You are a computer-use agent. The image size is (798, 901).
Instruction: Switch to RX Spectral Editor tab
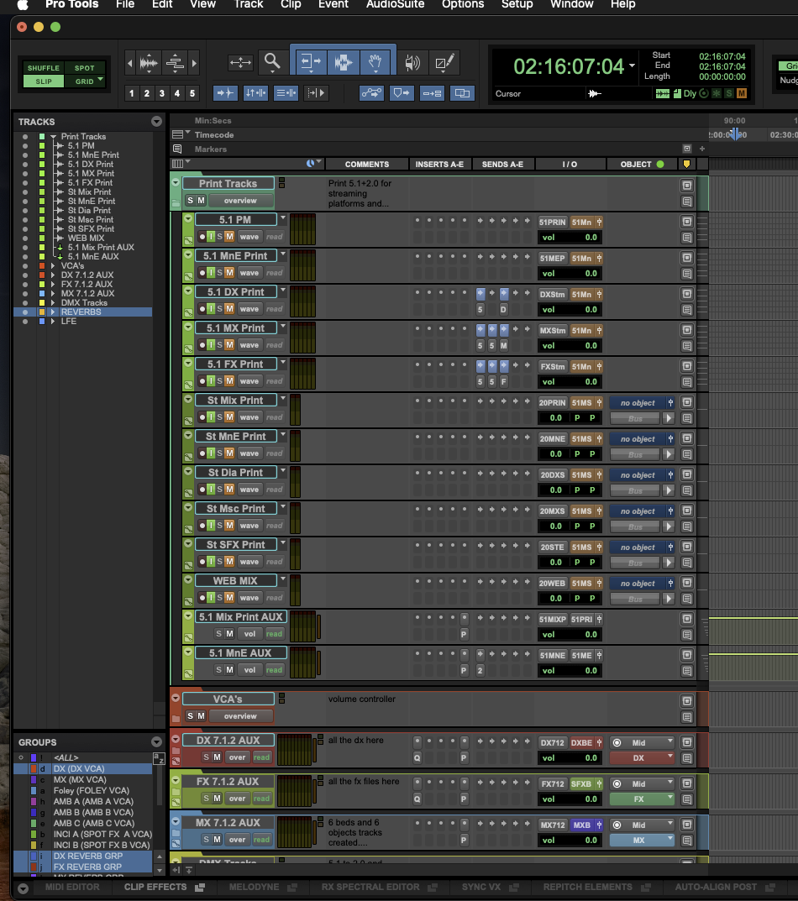(x=370, y=888)
